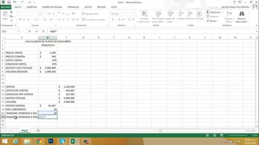The image size is (259, 145).
Task: Click Autosuma sigma icon
Action: pos(208,12)
